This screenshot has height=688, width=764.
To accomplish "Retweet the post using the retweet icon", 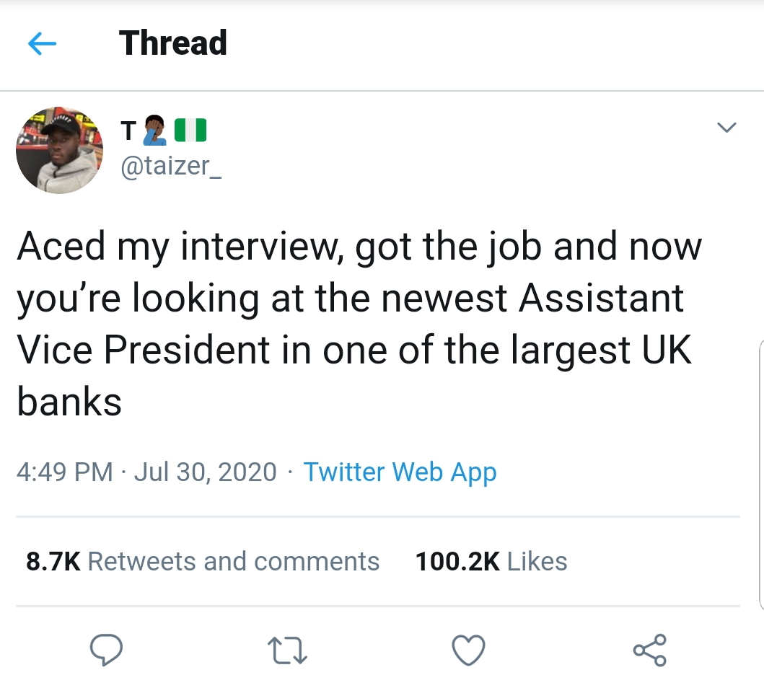I will pos(287,651).
